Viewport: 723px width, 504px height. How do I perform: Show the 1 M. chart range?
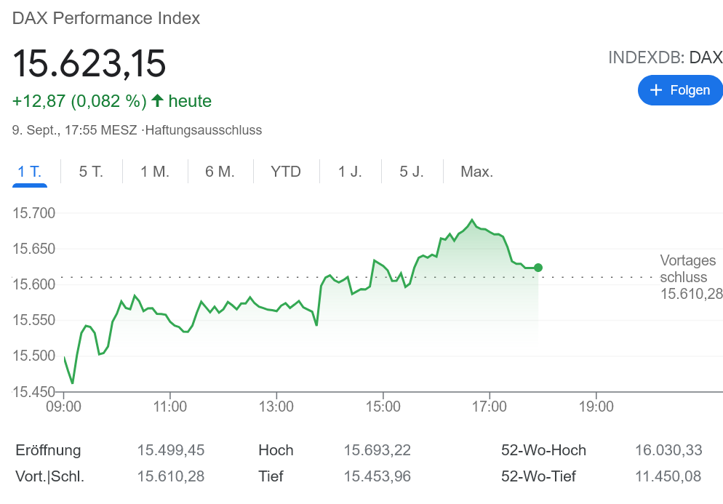tap(155, 172)
